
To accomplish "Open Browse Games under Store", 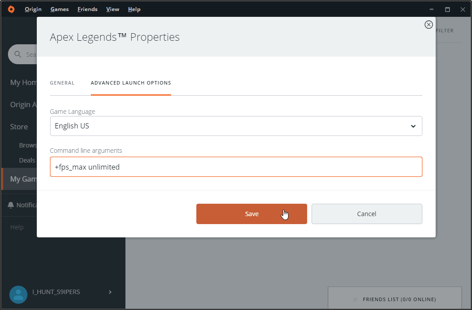I will 27,145.
